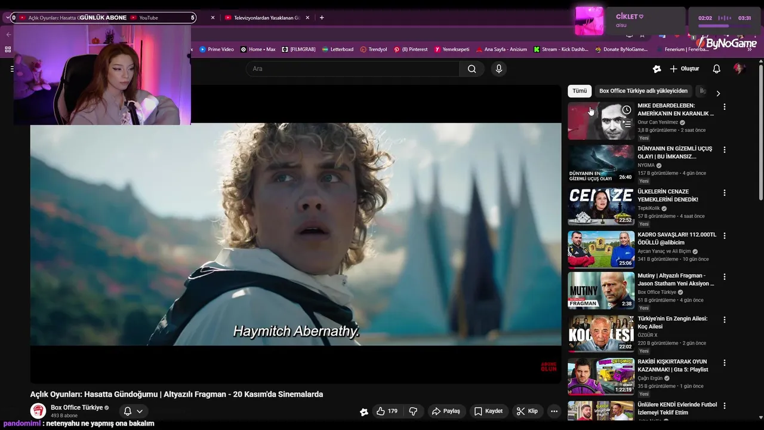Dislike the video with thumbs down
This screenshot has width=764, height=430.
413,411
